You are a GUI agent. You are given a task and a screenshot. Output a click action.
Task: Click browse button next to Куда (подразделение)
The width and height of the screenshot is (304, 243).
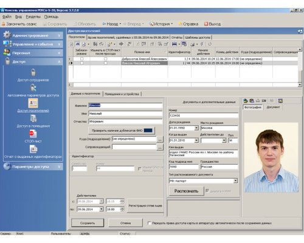coord(160,139)
